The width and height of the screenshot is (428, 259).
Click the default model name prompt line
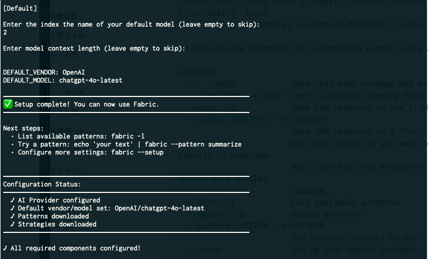(x=131, y=25)
